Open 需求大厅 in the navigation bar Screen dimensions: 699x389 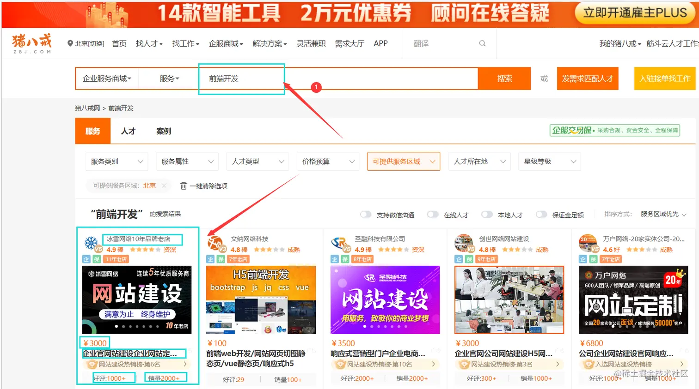(349, 43)
